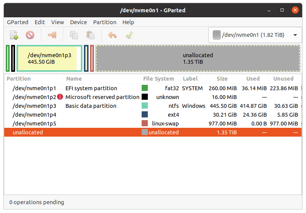Click the Copy partition toolbar icon
The width and height of the screenshot is (306, 213).
(74, 35)
